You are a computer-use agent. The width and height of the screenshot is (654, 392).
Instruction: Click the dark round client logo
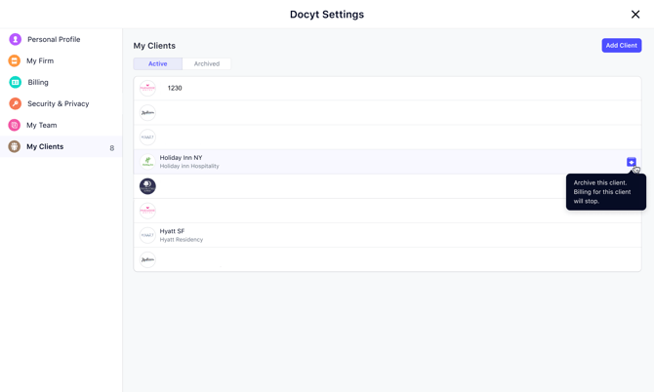[147, 186]
